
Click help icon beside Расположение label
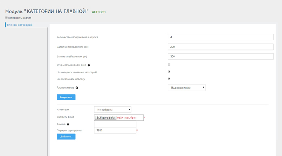77,88
